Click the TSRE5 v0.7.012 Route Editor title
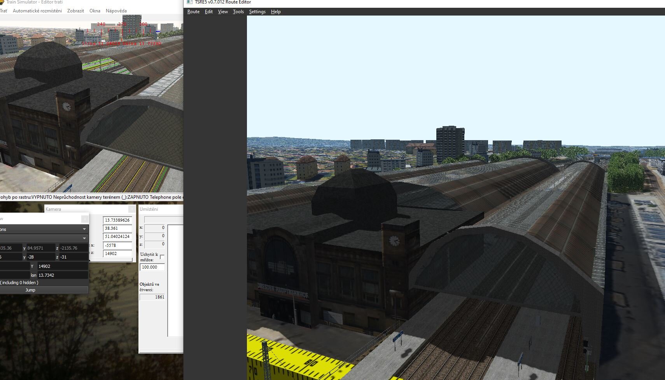The width and height of the screenshot is (665, 380). coord(223,2)
